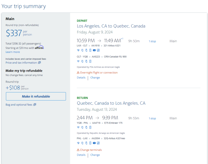Viewport: 208px width, 164px height.
Task: View Details for the return flight
Action: pos(81,155)
